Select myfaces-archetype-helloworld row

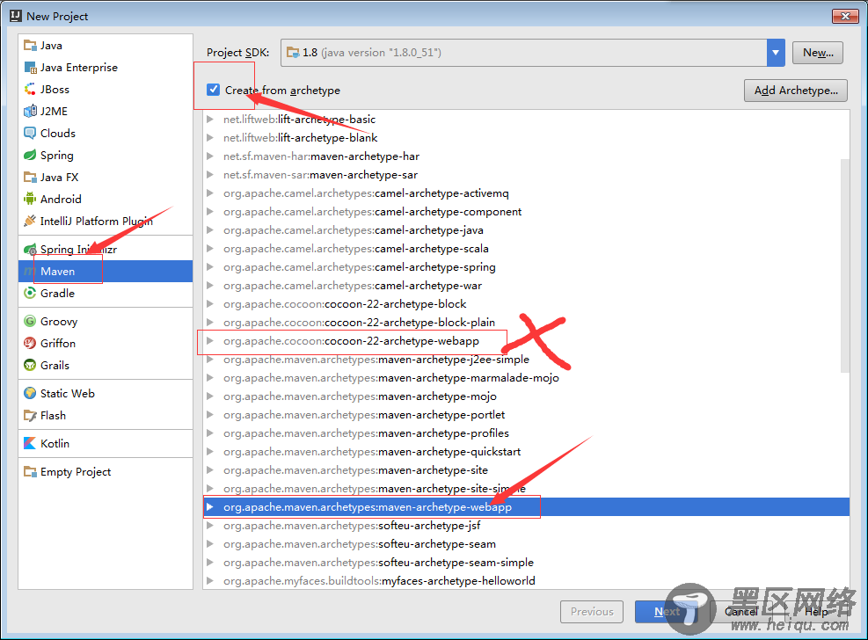coord(526,581)
